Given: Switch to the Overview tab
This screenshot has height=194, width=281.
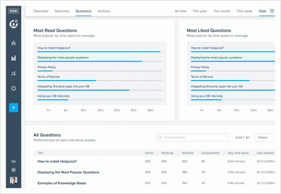Looking at the screenshot, I should click(x=41, y=10).
